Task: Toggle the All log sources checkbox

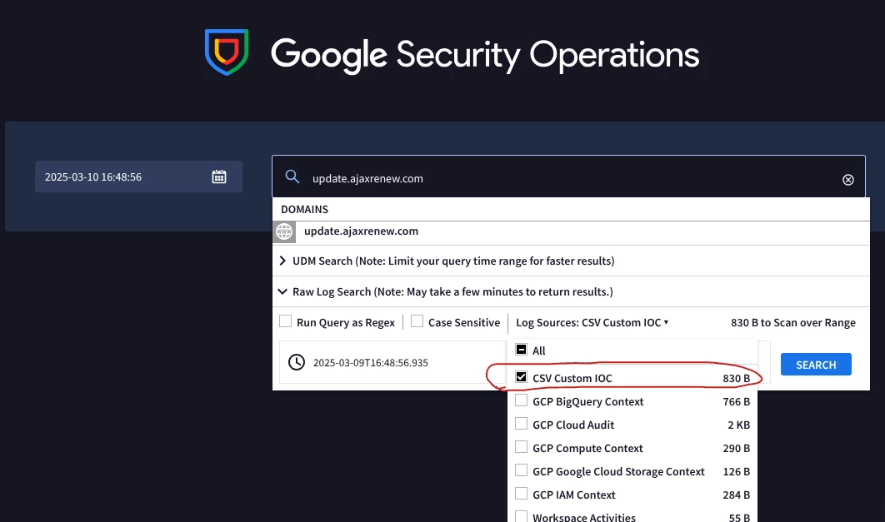Action: pos(522,350)
